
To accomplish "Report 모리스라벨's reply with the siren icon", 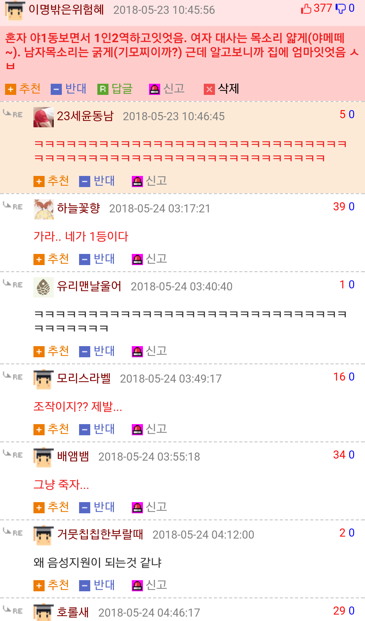I will tap(137, 430).
